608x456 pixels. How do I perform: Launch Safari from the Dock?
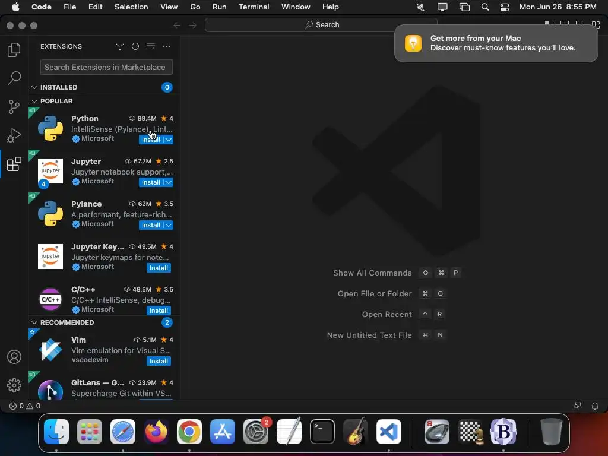pyautogui.click(x=122, y=432)
